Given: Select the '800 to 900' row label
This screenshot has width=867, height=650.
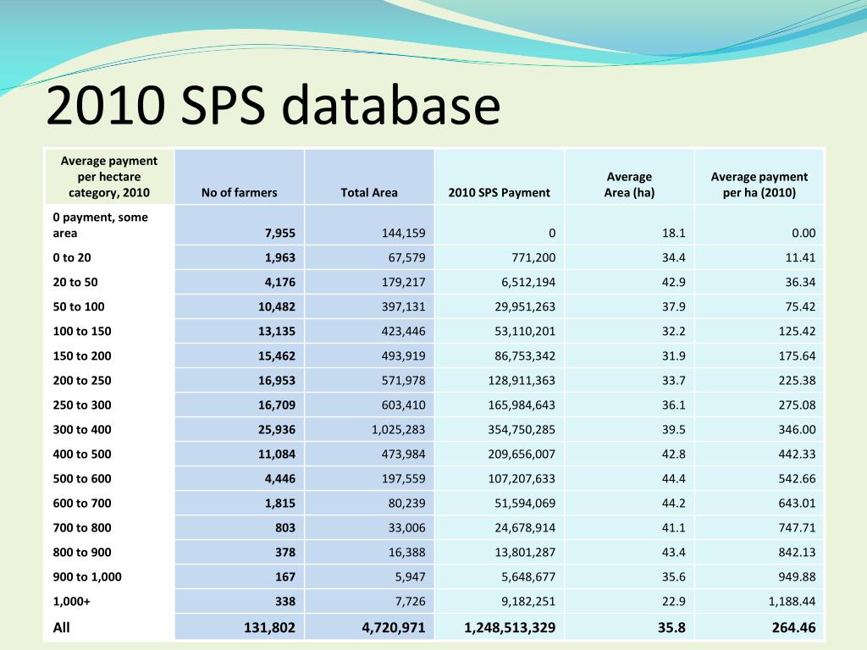Looking at the screenshot, I should point(82,552).
